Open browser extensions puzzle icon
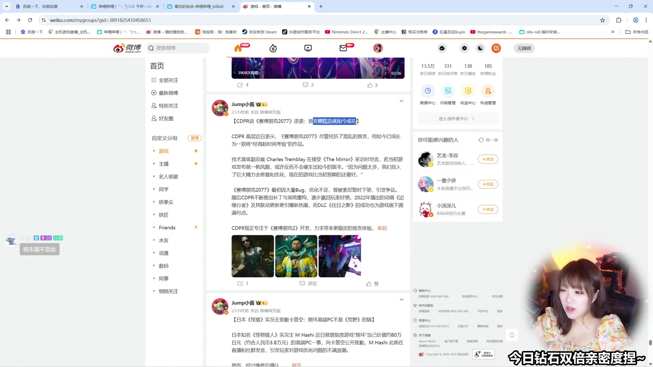This screenshot has width=653, height=367. point(619,20)
